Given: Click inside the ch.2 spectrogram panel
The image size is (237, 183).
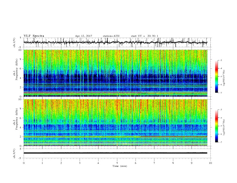Looking at the screenshot, I should [x=115, y=123].
